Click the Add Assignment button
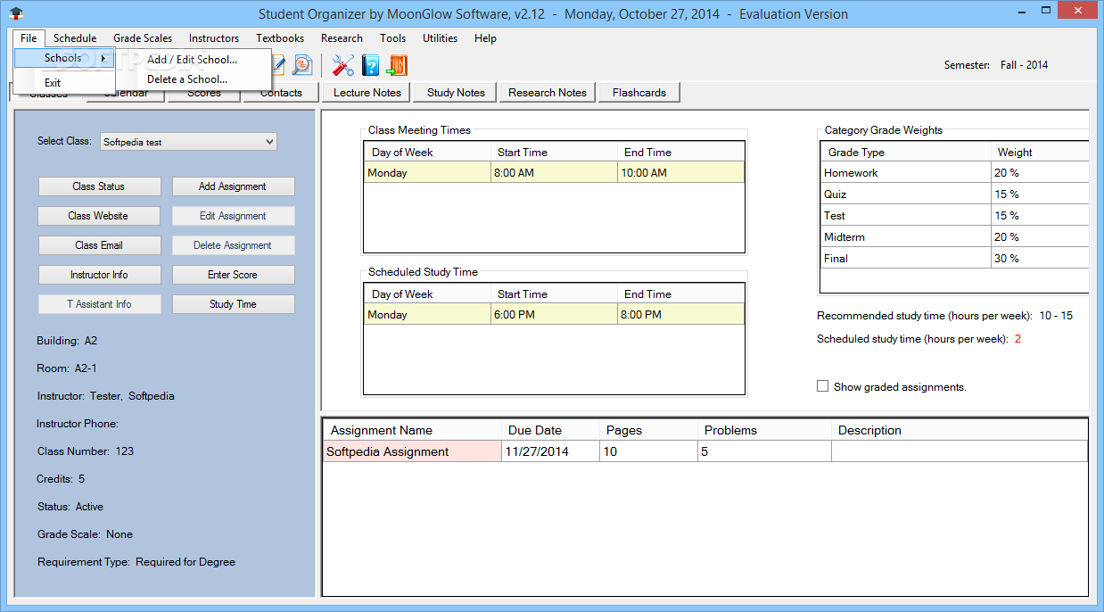This screenshot has height=612, width=1104. (233, 186)
